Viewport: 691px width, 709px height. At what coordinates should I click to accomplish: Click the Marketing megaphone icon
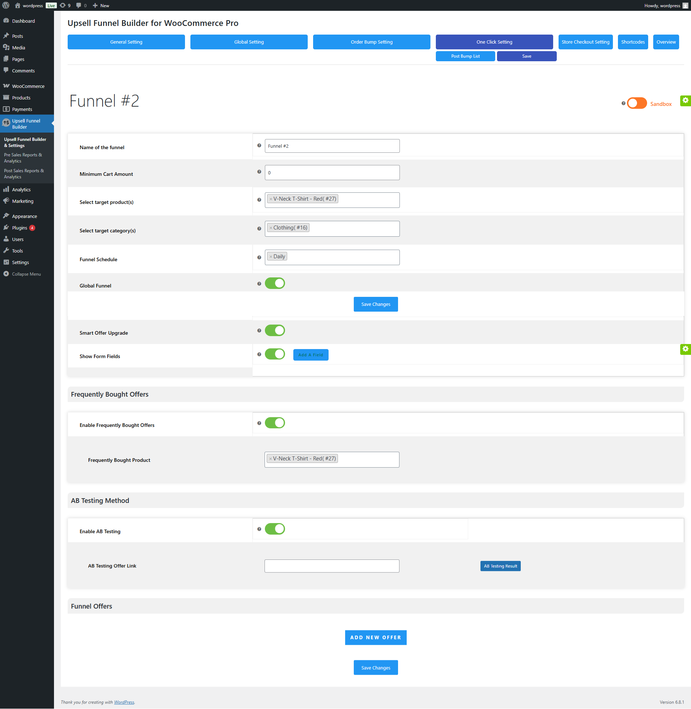click(x=6, y=201)
